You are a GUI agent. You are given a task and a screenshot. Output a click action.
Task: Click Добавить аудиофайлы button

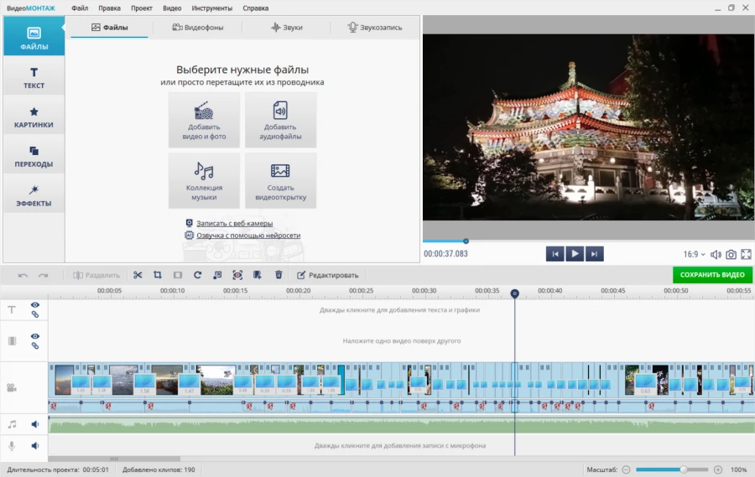(281, 120)
